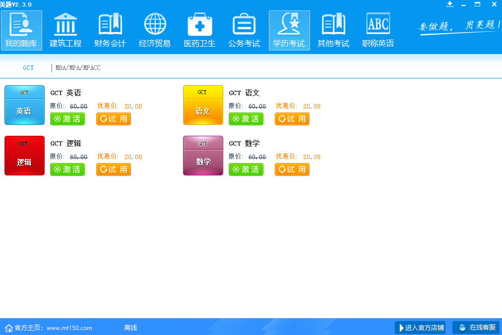Switch to the GCT tab
This screenshot has width=502, height=335.
28,68
